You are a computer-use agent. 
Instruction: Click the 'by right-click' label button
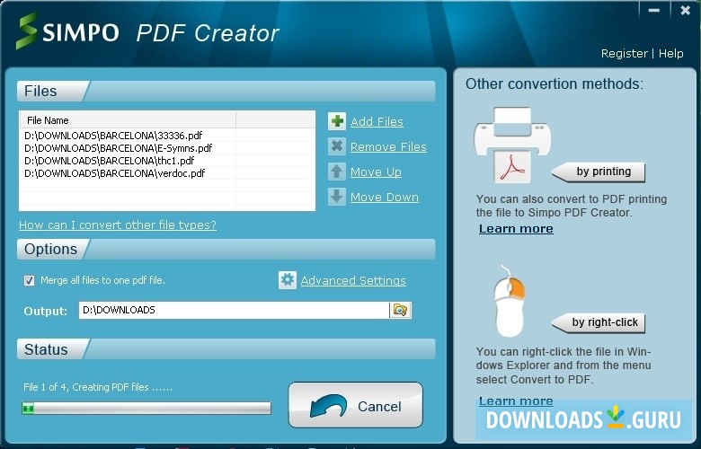click(599, 322)
